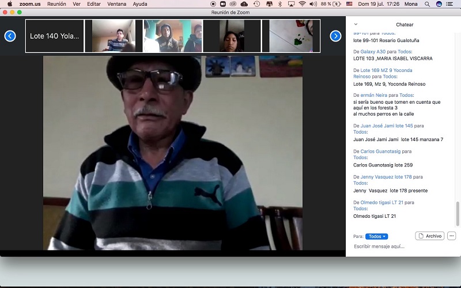
Task: Click the Zoom camera menu bar icon
Action: tap(223, 4)
